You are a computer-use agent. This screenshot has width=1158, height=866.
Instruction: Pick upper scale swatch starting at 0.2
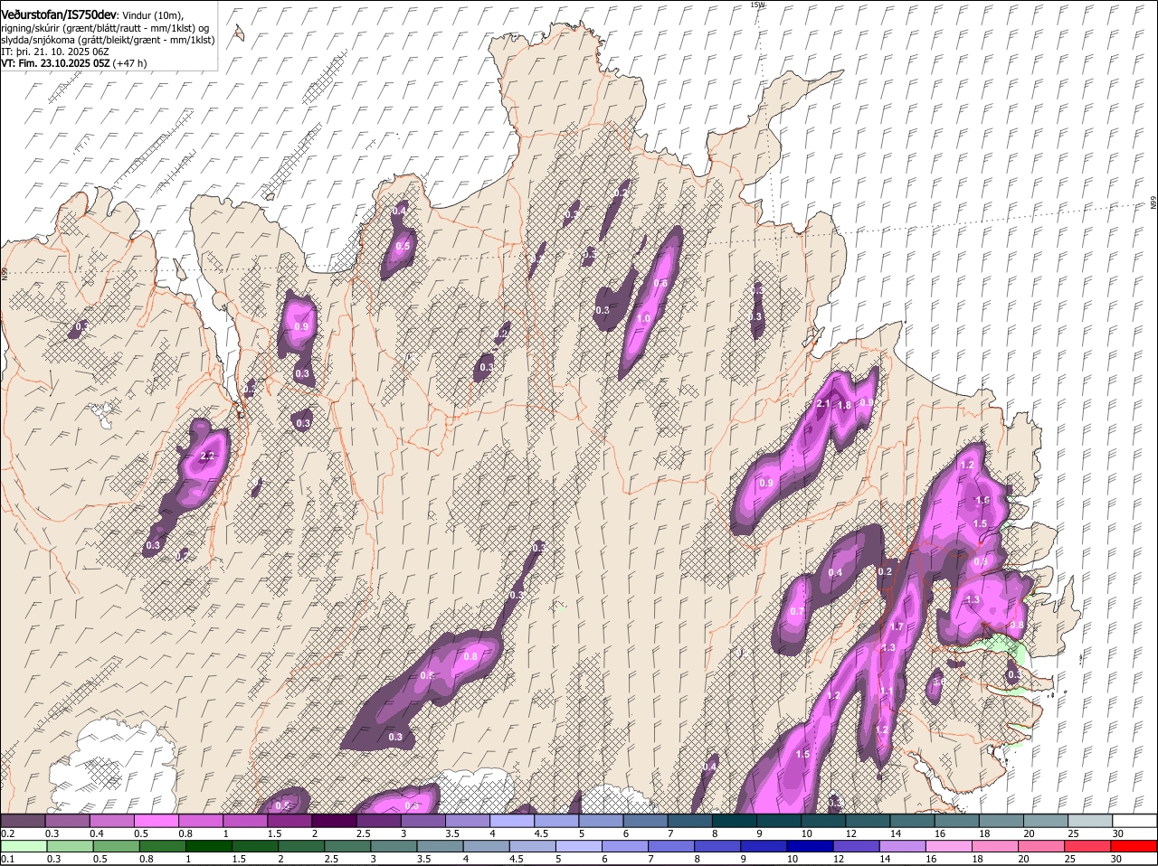coord(23,821)
